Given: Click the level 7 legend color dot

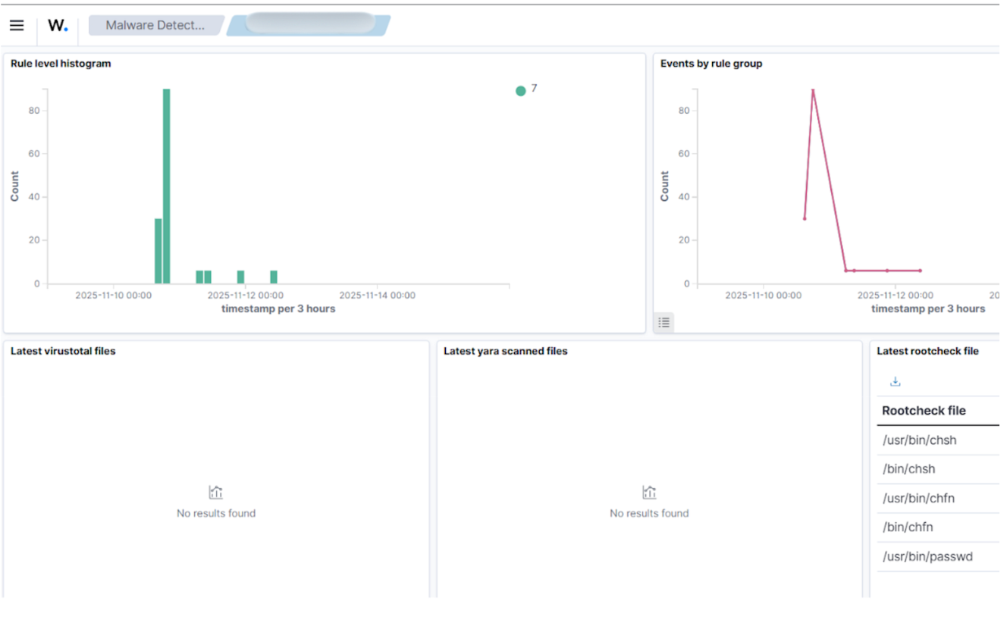Looking at the screenshot, I should click(x=520, y=91).
